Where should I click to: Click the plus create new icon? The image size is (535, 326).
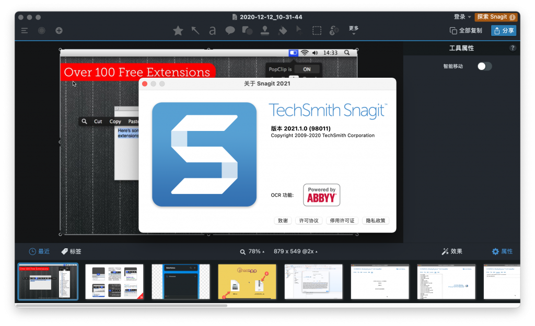[x=59, y=31]
